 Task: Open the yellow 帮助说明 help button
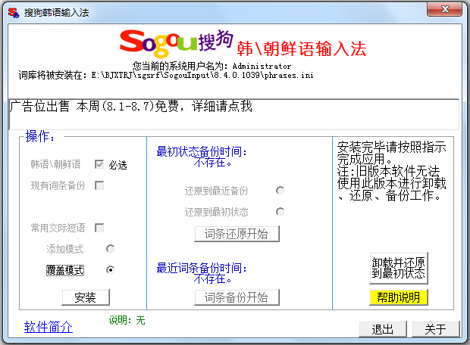399,297
